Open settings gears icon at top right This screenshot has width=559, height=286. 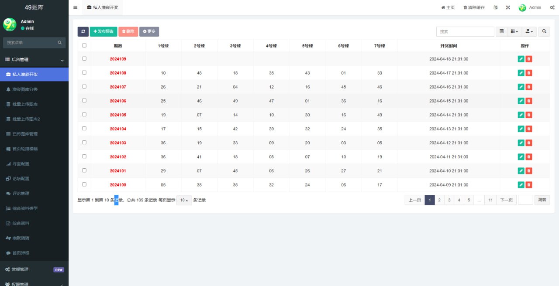(x=552, y=7)
